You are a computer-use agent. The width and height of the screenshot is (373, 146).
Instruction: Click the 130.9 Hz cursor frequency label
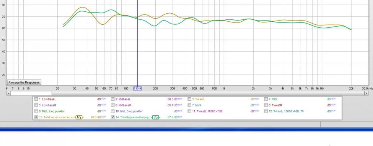point(137,89)
